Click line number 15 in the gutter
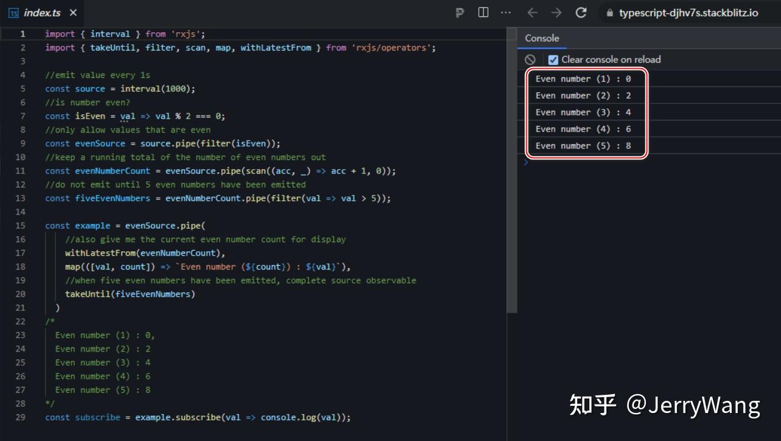The width and height of the screenshot is (781, 441). [x=21, y=226]
